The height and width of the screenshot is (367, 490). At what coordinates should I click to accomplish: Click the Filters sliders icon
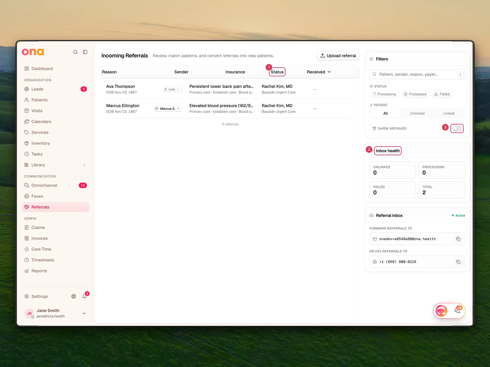[x=371, y=59]
